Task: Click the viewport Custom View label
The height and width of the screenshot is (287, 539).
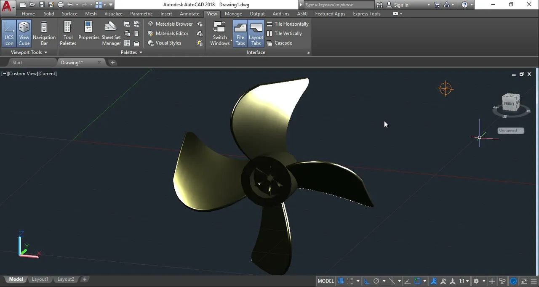Action: click(x=23, y=74)
